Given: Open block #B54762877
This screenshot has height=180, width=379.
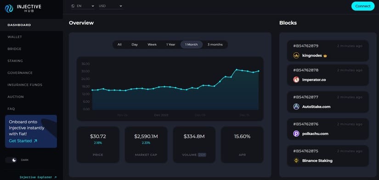Looking at the screenshot, I should (306, 97).
